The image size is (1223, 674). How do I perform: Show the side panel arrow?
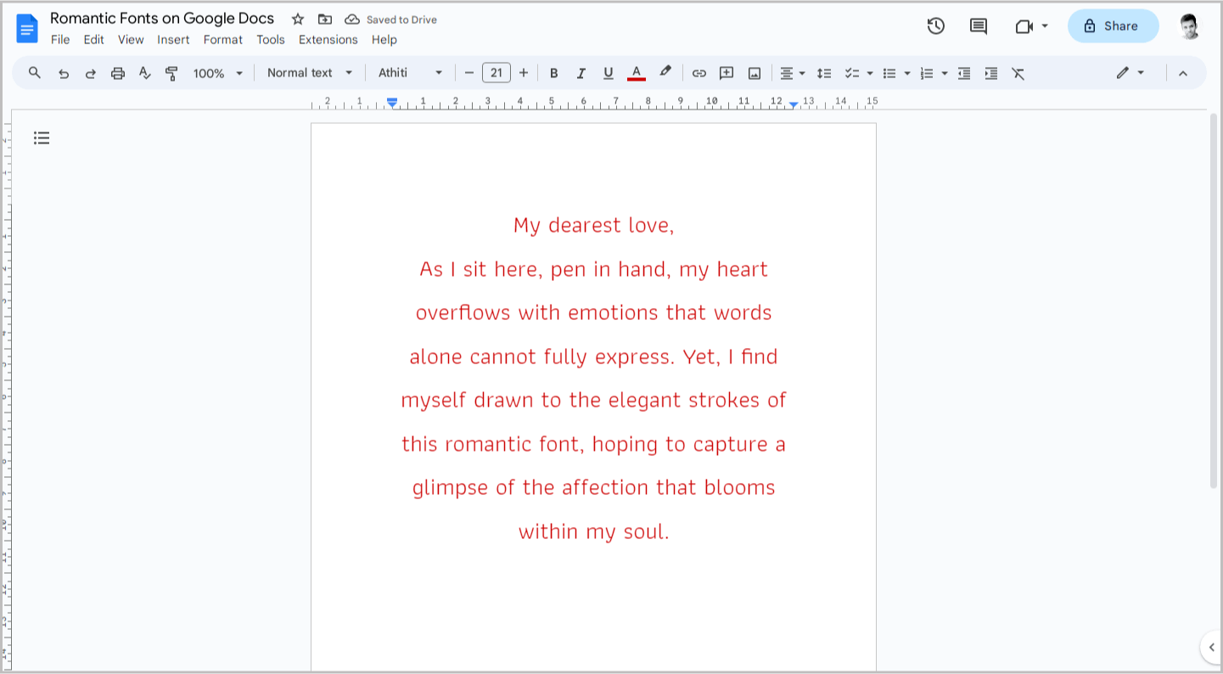[1211, 648]
